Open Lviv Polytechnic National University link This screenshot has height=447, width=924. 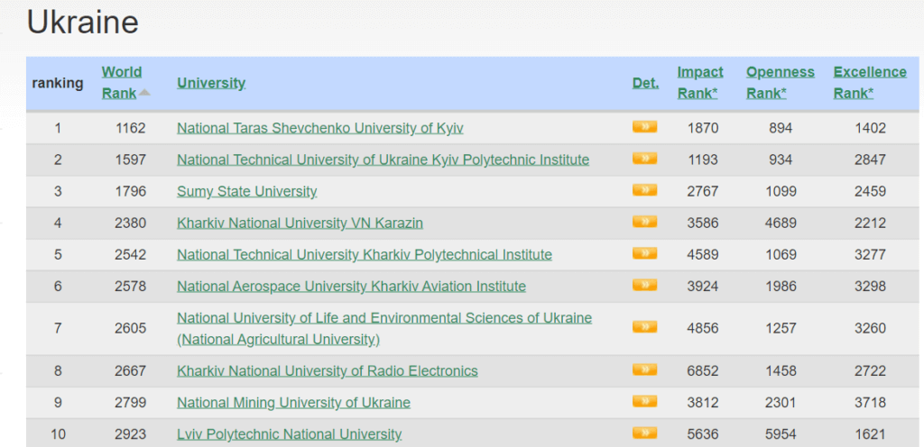pos(289,434)
